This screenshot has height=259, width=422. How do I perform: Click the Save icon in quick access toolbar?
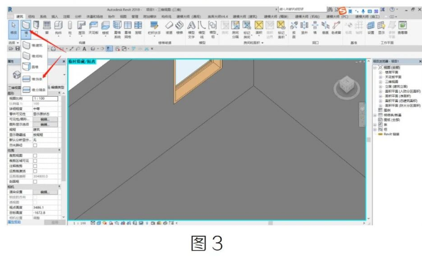pyautogui.click(x=18, y=49)
